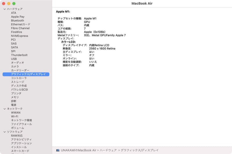Open the オーディオ entry
Screen dimensions: 232x154
pos(17,63)
